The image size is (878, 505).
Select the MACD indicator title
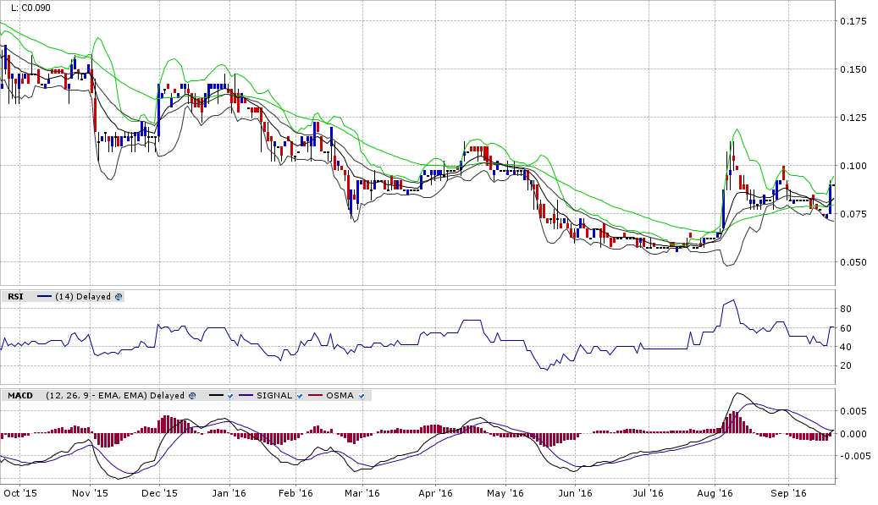[20, 395]
